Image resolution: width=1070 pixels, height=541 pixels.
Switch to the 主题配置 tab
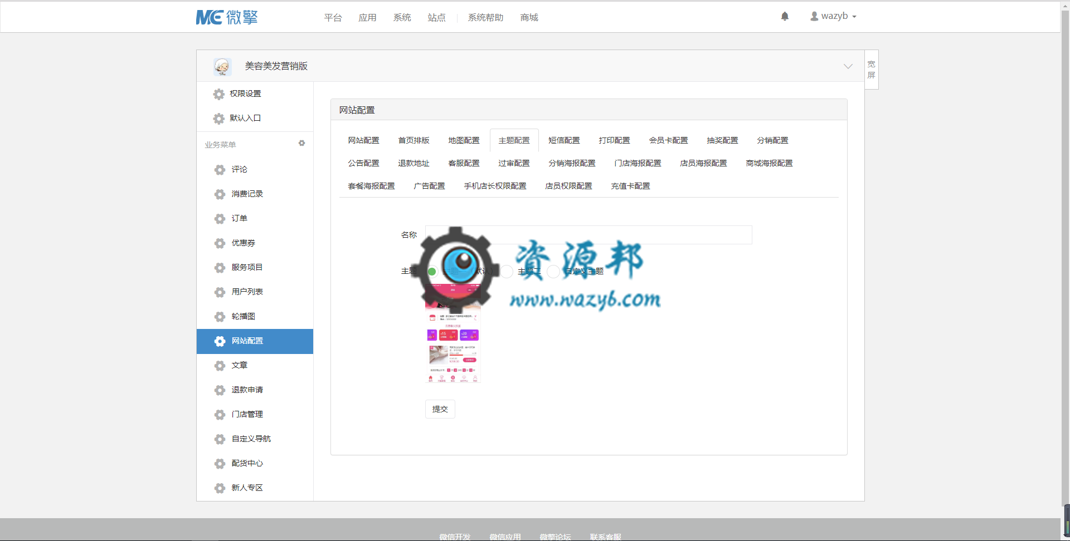click(x=514, y=140)
